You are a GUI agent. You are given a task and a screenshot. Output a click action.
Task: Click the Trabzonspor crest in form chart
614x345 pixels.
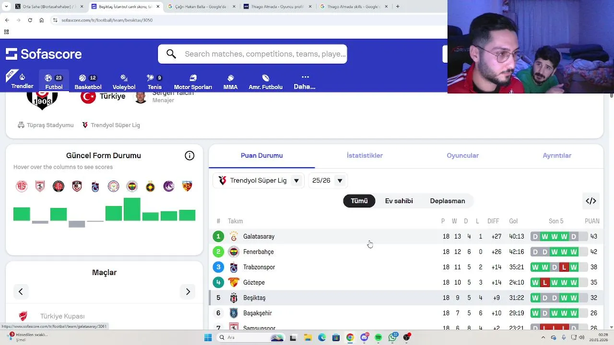point(95,186)
